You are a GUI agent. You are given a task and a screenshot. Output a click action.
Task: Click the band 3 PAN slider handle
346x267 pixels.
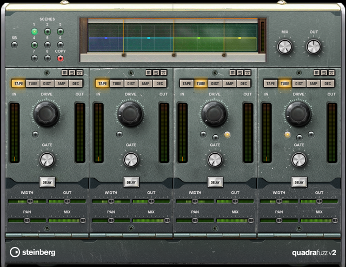(x=195, y=220)
